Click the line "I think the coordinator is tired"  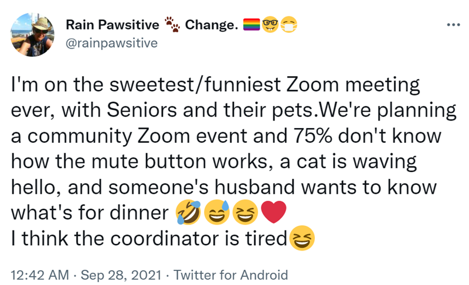(x=149, y=239)
